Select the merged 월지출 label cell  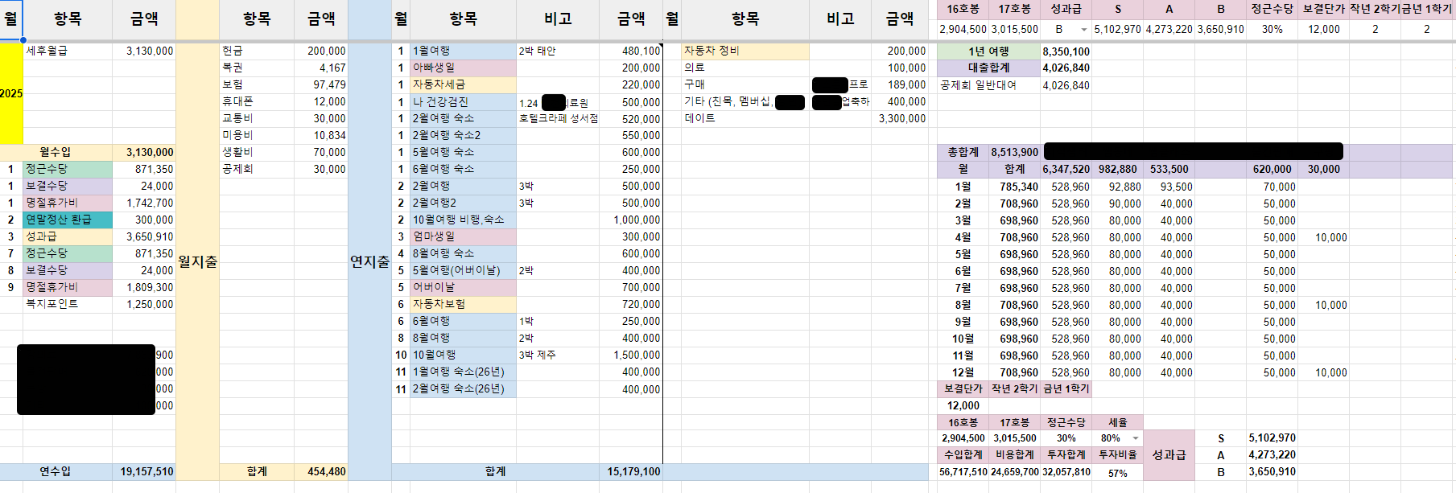tap(197, 261)
